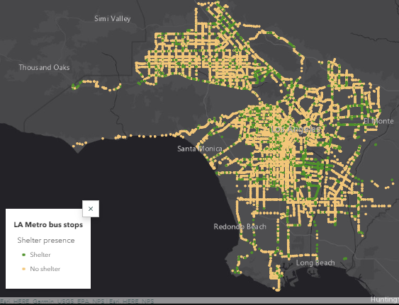The image size is (399, 305).
Task: Click the Long Beach map label
Action: click(x=315, y=263)
